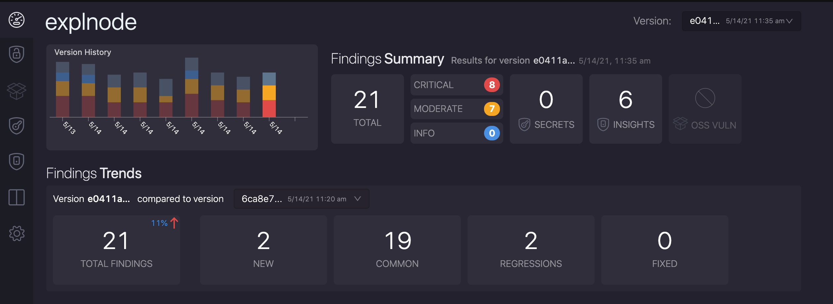This screenshot has width=833, height=304.
Task: Click the highlighted latest bar in Version History
Action: 269,95
